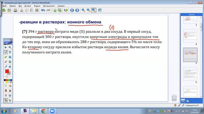Choose the zoom tool in tools palette
204x114 pixels.
pos(10,47)
